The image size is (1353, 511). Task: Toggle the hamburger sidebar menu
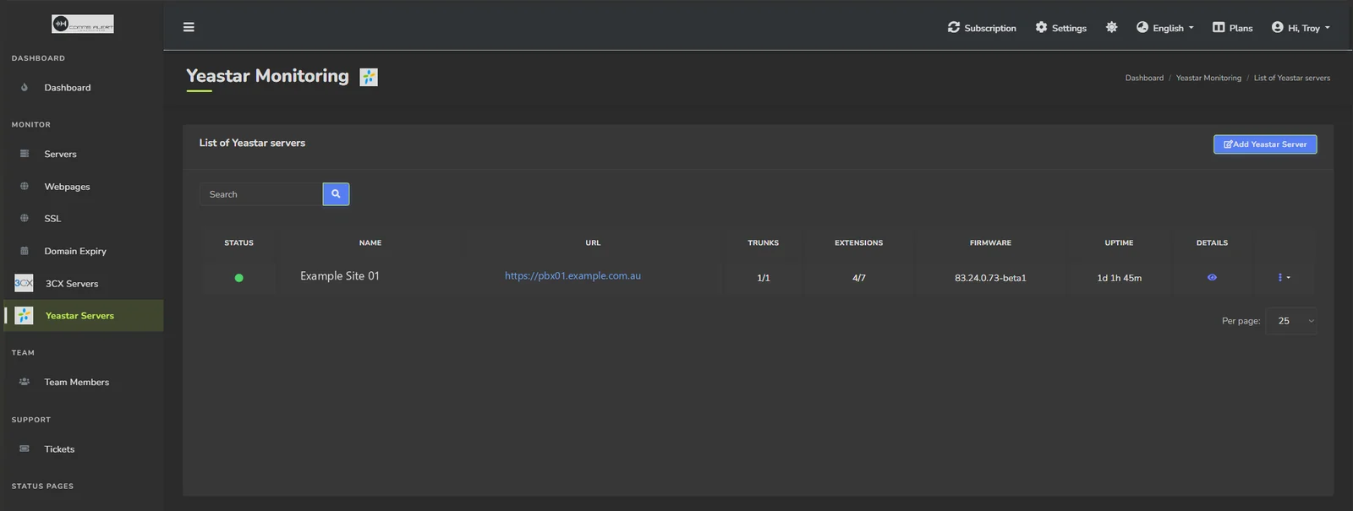189,27
